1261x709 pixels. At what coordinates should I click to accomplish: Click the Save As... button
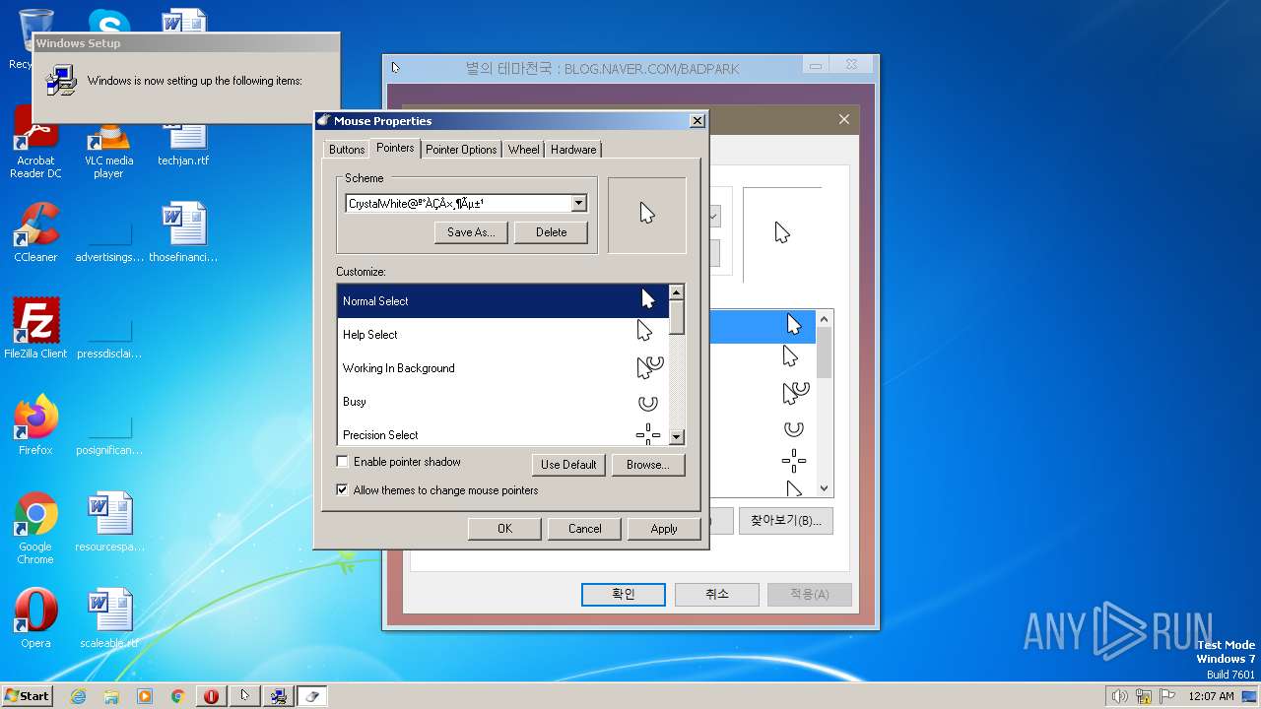coord(471,232)
